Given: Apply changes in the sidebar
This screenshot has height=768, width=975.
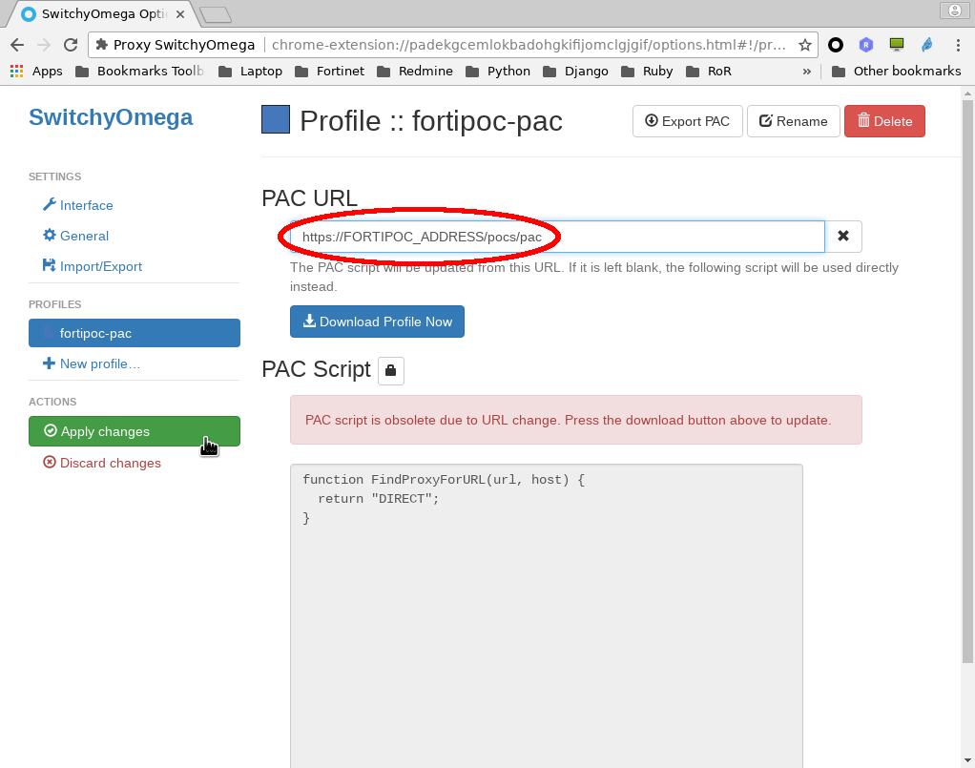Looking at the screenshot, I should (x=134, y=431).
